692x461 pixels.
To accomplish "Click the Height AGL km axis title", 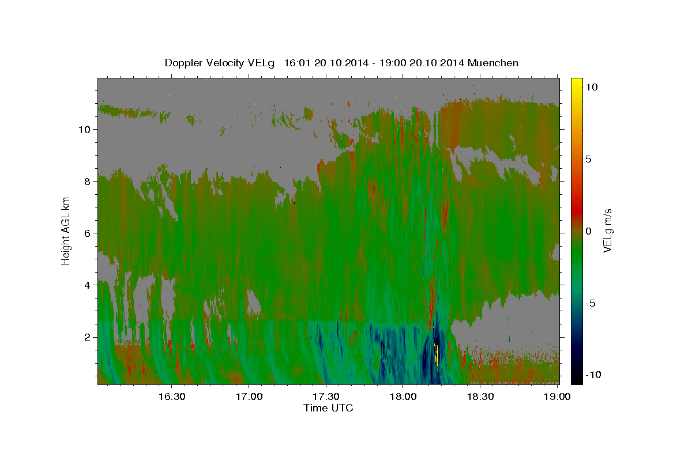I will [x=66, y=231].
